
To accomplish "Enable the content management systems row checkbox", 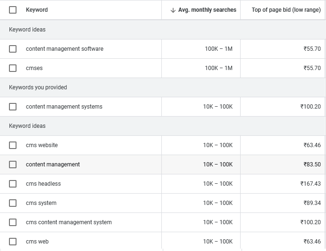I will click(x=13, y=107).
